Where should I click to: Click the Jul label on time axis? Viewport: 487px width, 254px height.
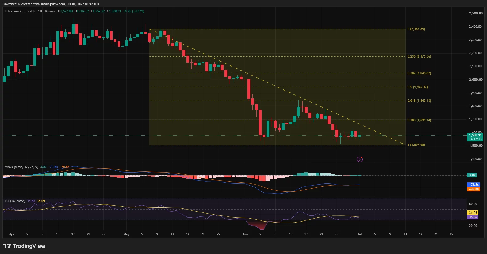click(x=359, y=234)
